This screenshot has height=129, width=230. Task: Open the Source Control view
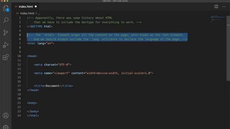(x=6, y=33)
